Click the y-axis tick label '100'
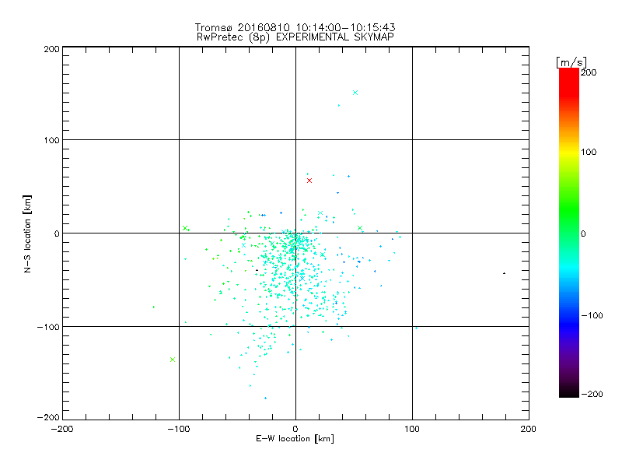 point(51,140)
